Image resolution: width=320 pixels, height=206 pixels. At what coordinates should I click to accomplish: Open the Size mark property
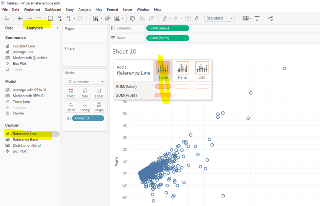coord(85,93)
